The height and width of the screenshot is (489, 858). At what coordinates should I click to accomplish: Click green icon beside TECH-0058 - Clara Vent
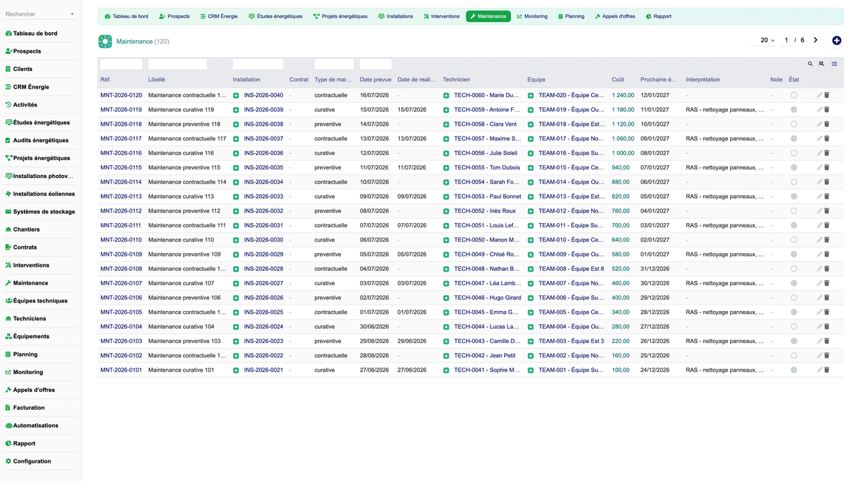(x=446, y=124)
